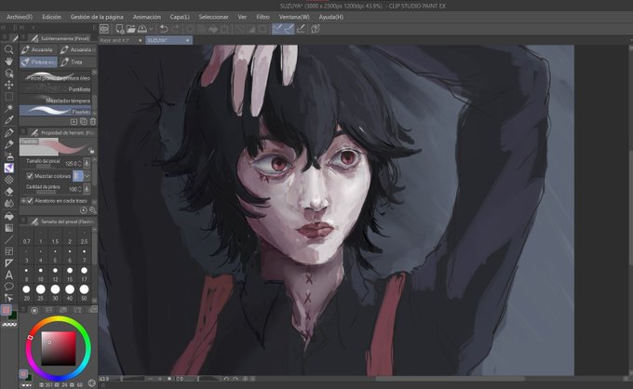Click the foreground main color swatch
Screen dimensions: 633x389
[x=7, y=310]
